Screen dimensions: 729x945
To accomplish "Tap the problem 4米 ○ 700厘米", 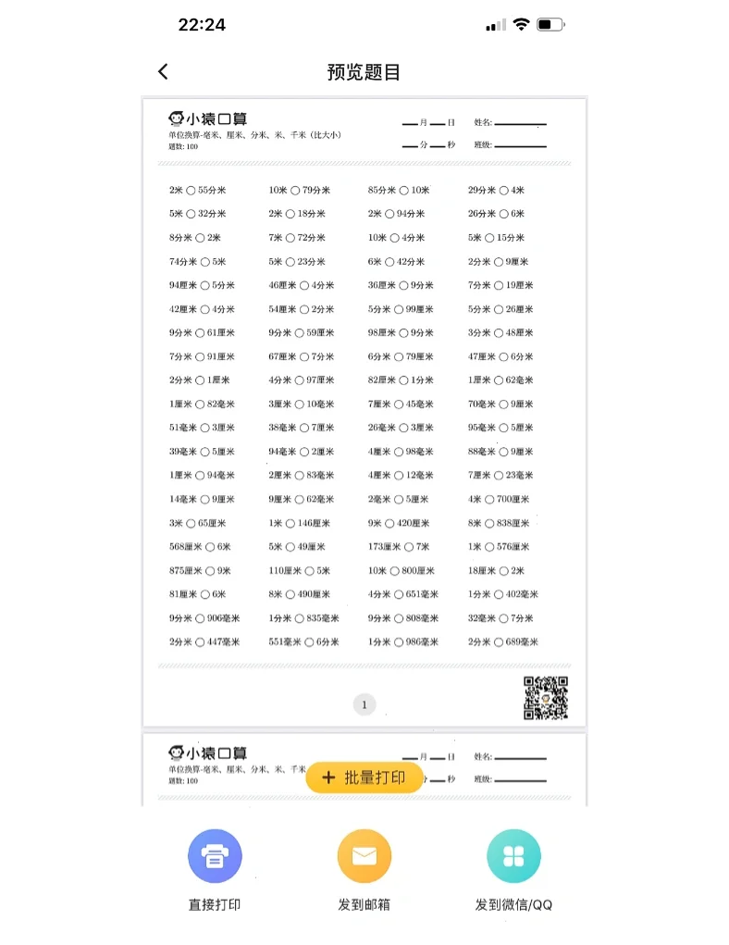I will (x=499, y=499).
